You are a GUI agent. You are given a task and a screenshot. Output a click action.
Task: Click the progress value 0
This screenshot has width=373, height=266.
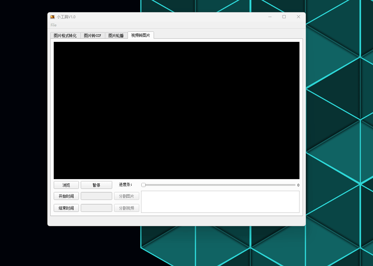[x=298, y=185]
